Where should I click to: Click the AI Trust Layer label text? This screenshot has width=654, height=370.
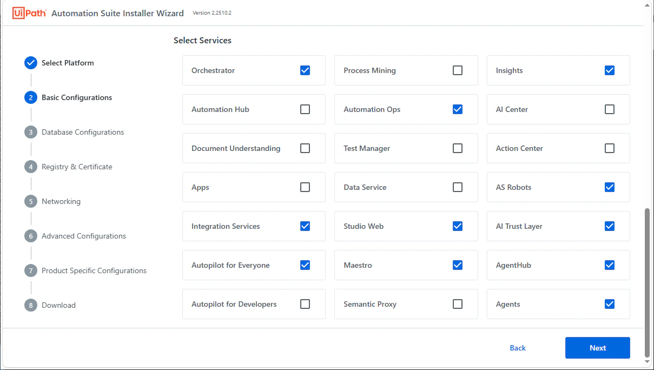(519, 226)
